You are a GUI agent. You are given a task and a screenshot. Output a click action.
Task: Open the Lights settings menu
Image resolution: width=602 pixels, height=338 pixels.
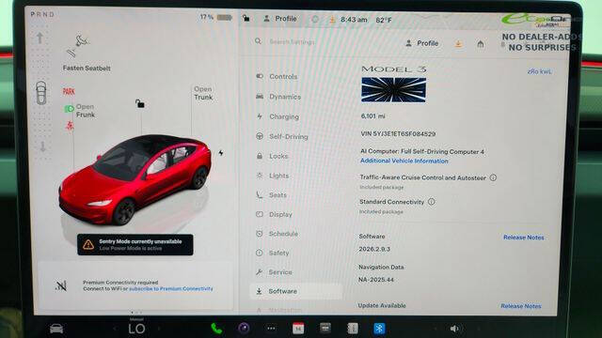tap(273, 176)
